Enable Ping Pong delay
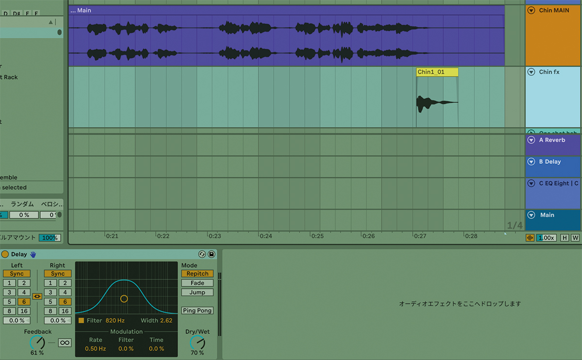Viewport: 582px width, 360px height. pyautogui.click(x=197, y=311)
